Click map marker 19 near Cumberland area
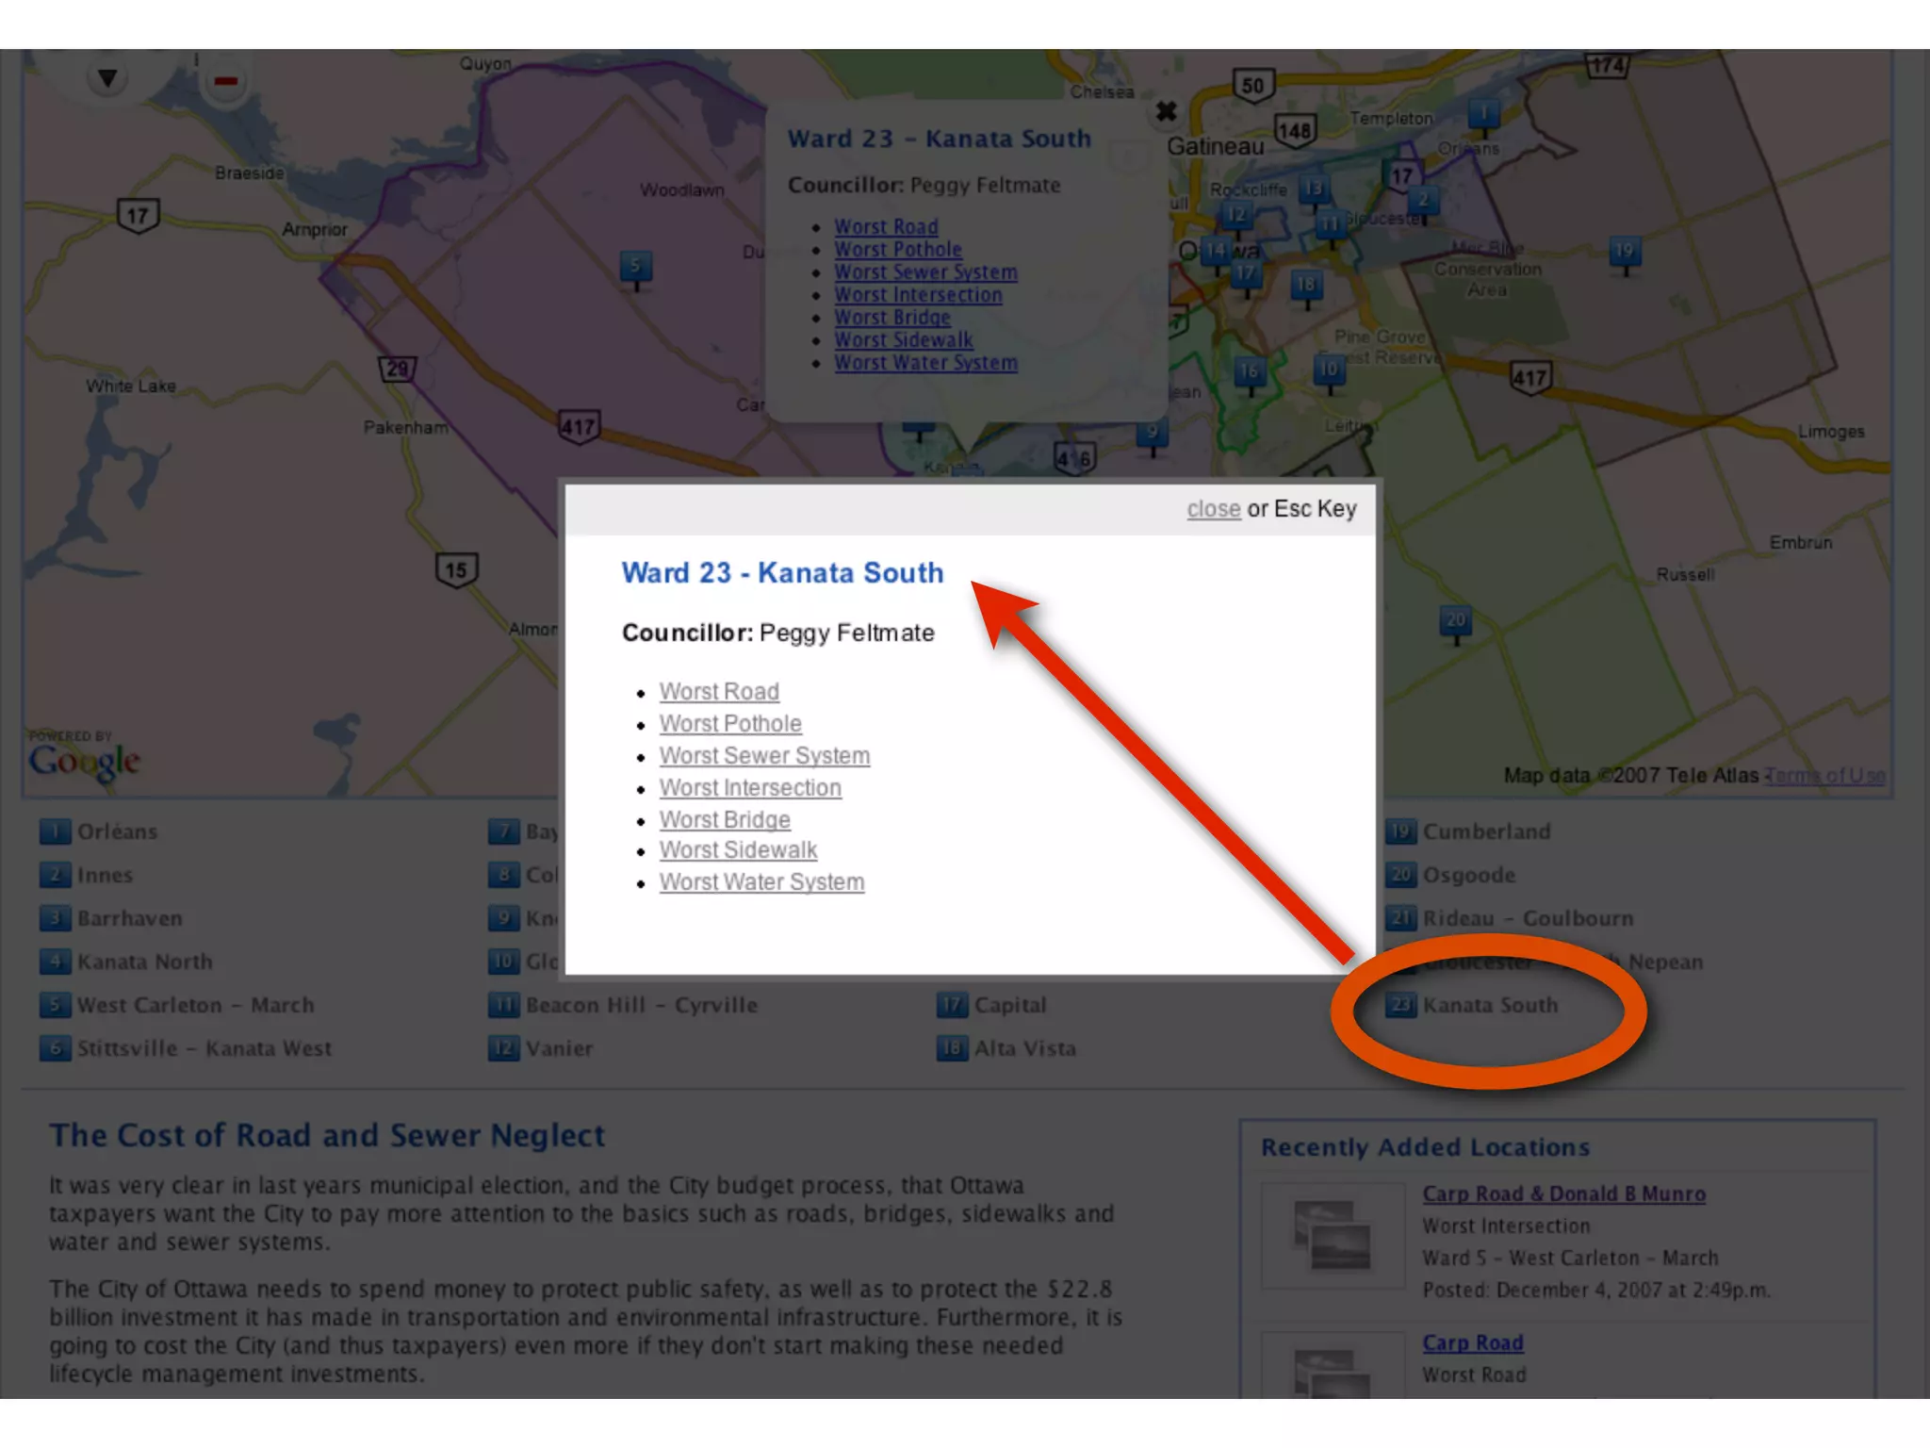Image resolution: width=1930 pixels, height=1448 pixels. coord(1624,253)
